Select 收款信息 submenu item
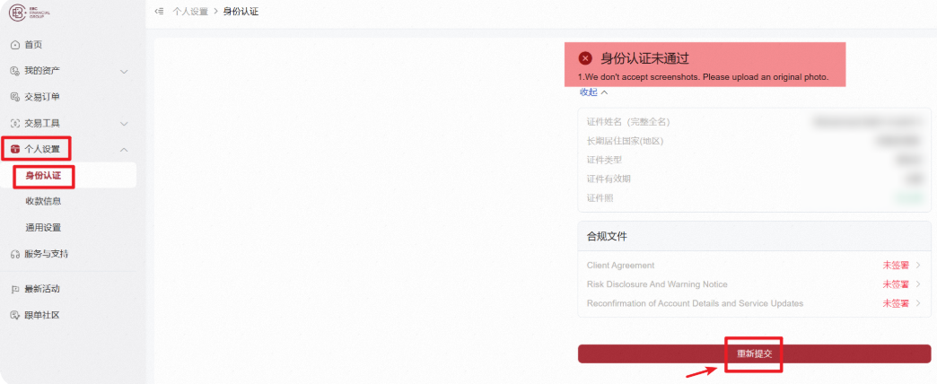This screenshot has width=937, height=384. point(43,201)
